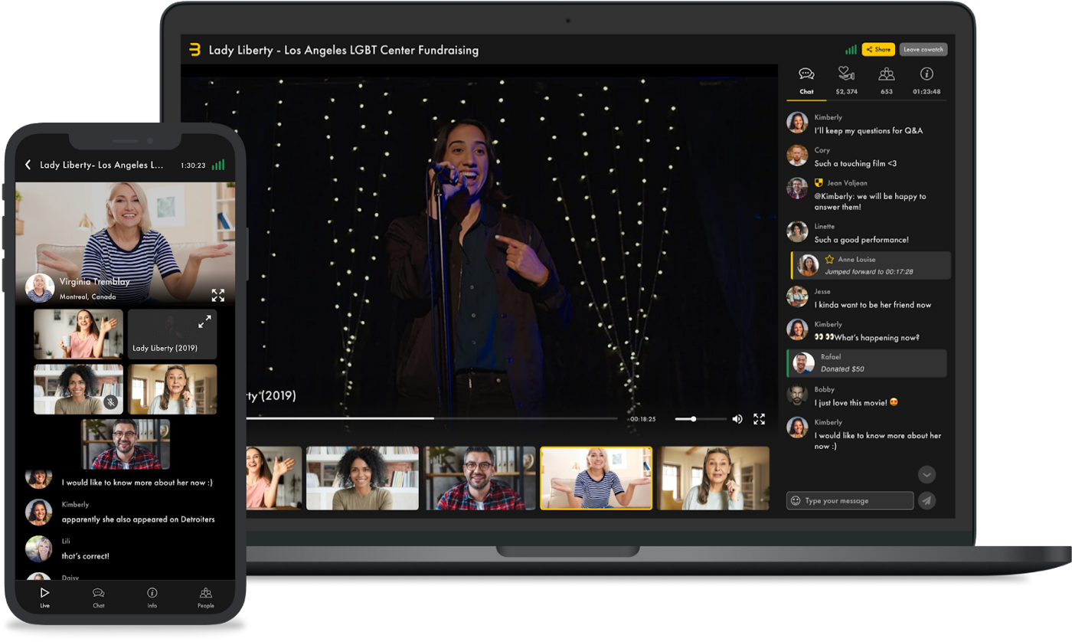This screenshot has height=642, width=1072.
Task: Click the 1:30:23 timer on phone
Action: click(193, 165)
